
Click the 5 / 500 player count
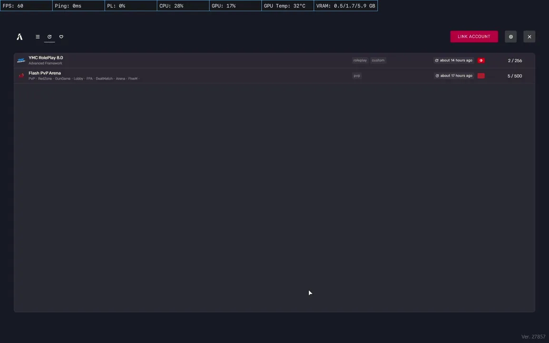pyautogui.click(x=515, y=76)
